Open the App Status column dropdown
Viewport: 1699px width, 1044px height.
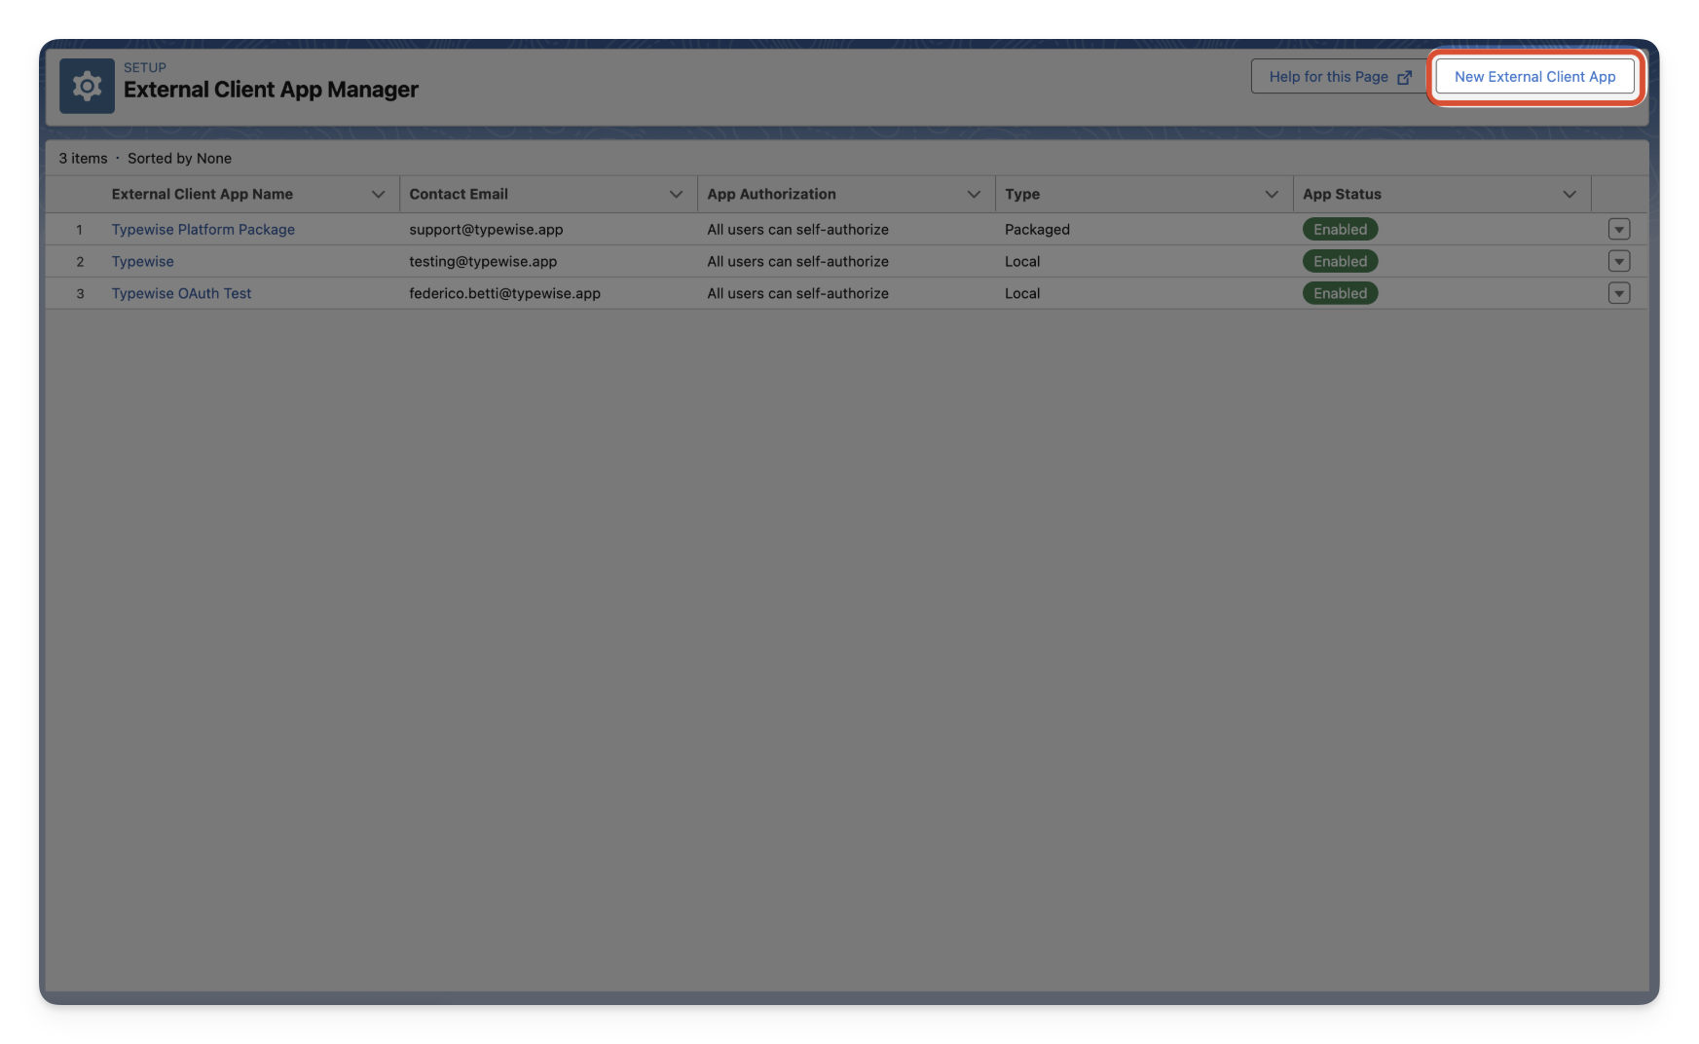[x=1570, y=194]
